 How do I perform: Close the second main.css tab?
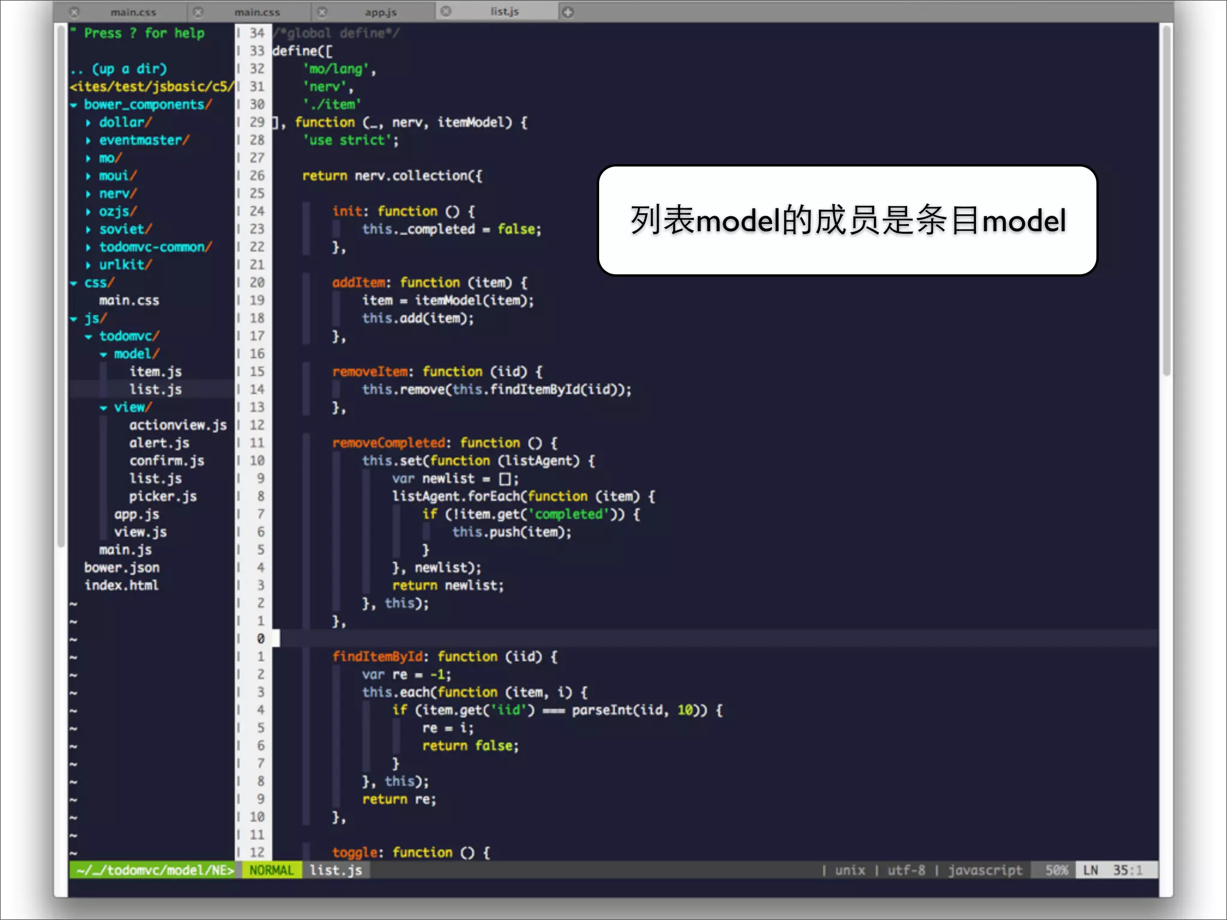pos(198,12)
